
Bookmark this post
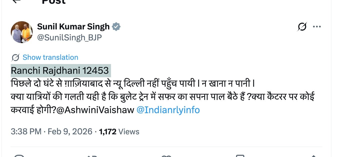[x=239, y=156]
